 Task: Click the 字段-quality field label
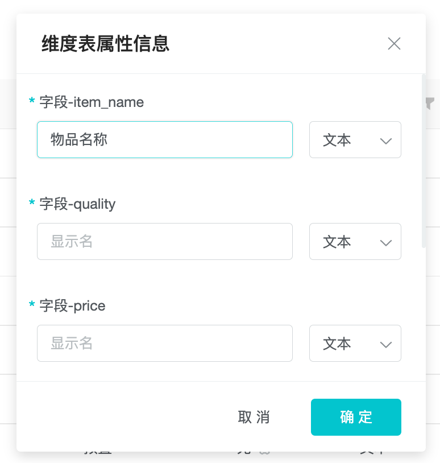[77, 204]
